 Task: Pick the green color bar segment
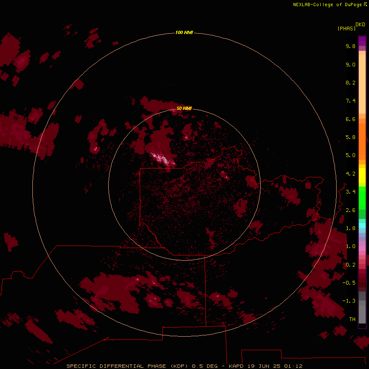(x=362, y=198)
